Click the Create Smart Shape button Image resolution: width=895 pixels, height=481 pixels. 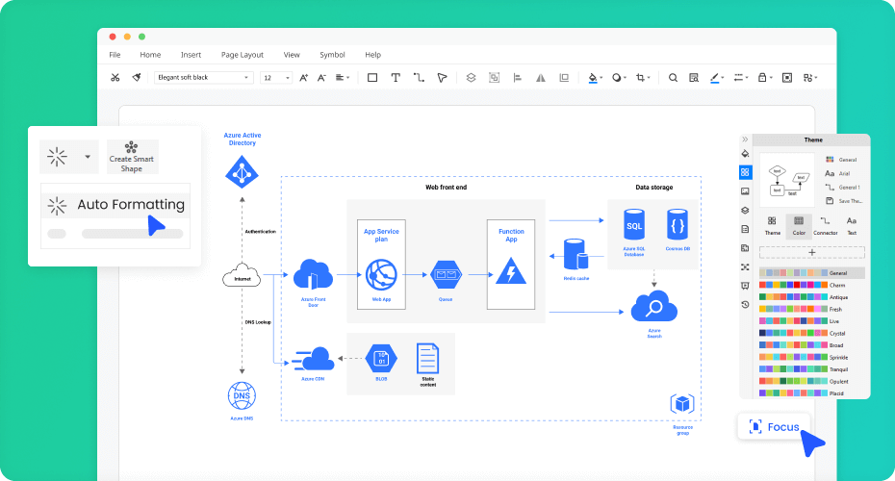132,157
